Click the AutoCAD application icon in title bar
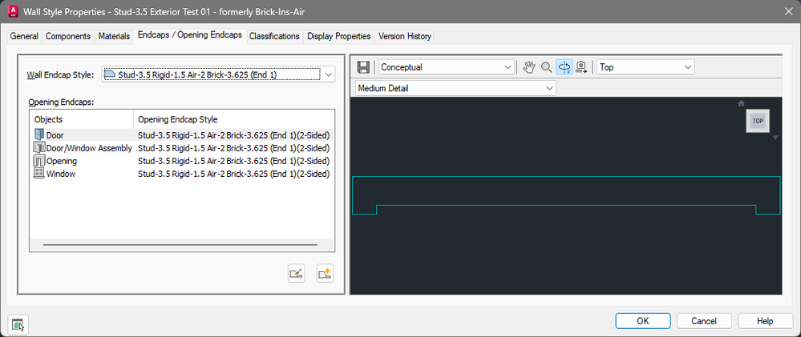This screenshot has width=801, height=337. (x=13, y=11)
